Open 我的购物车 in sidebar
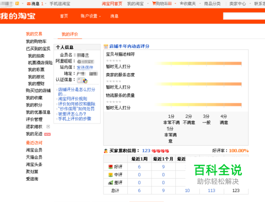The image size is (265, 202). pyautogui.click(x=36, y=41)
